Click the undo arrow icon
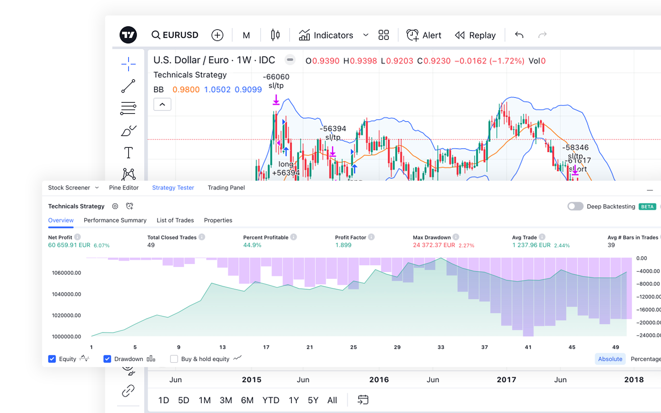 [x=519, y=35]
